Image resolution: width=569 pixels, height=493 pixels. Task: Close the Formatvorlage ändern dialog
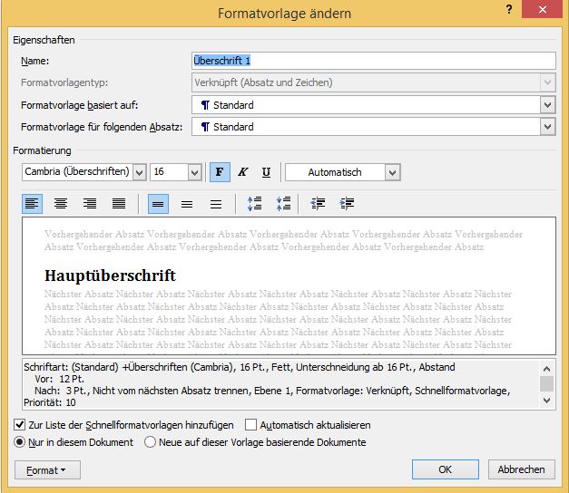542,9
